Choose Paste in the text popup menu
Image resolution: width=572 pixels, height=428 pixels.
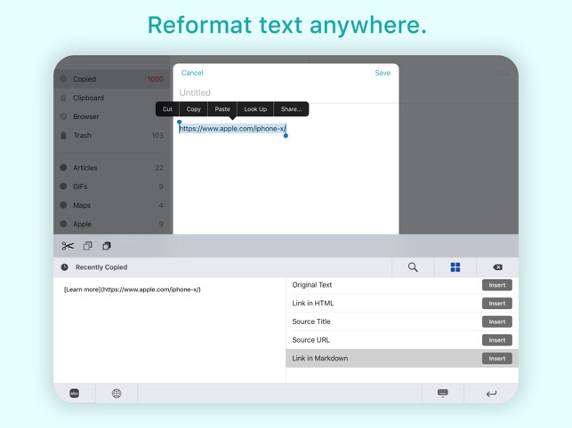click(222, 109)
